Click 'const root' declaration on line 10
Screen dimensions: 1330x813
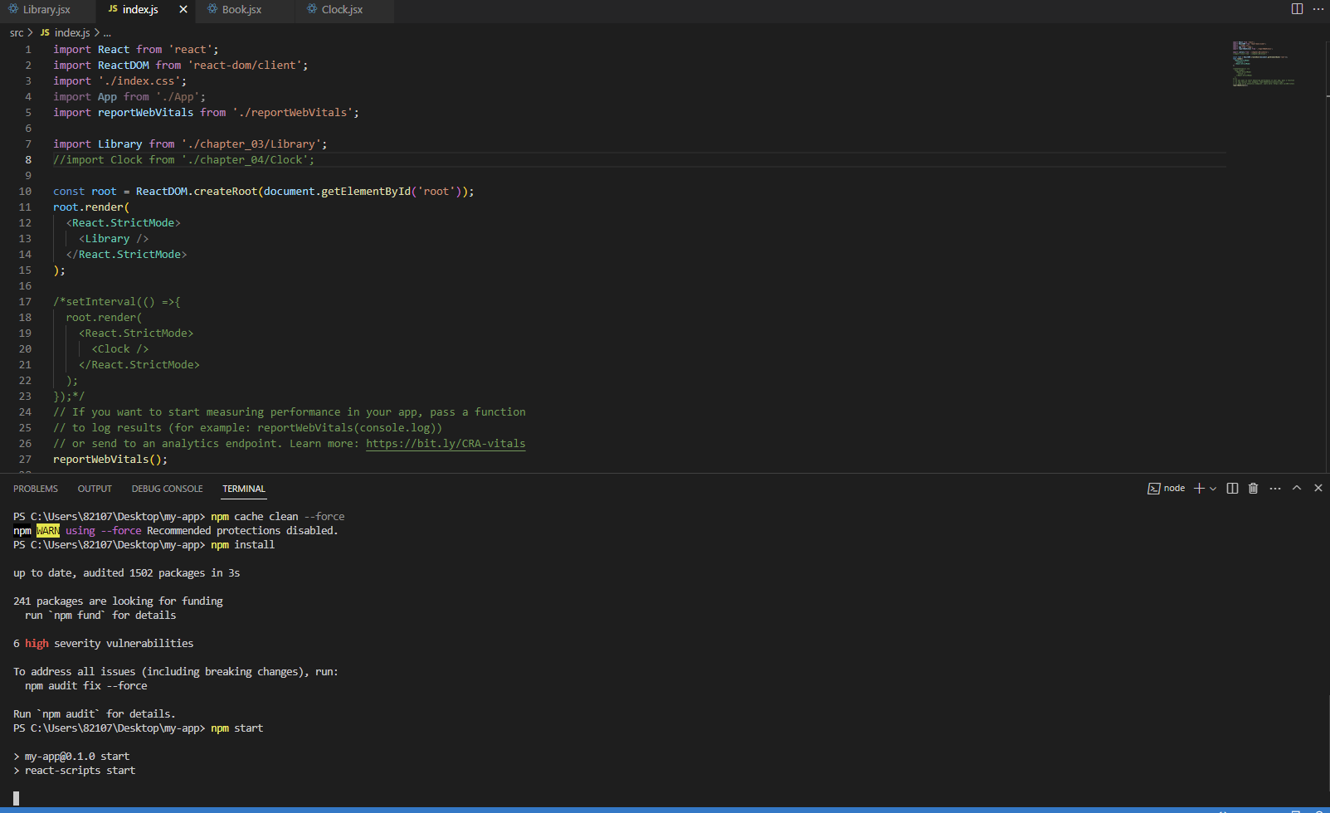(85, 191)
